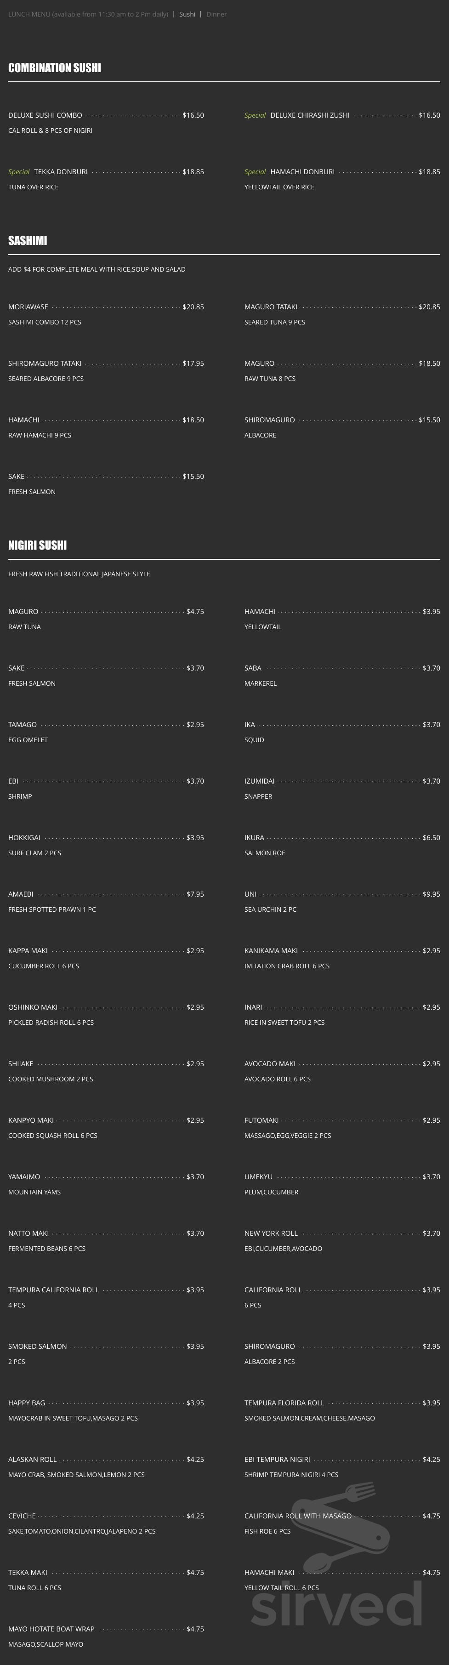The width and height of the screenshot is (449, 1665).
Task: Click the Maguro Tataki item name
Action: [271, 307]
